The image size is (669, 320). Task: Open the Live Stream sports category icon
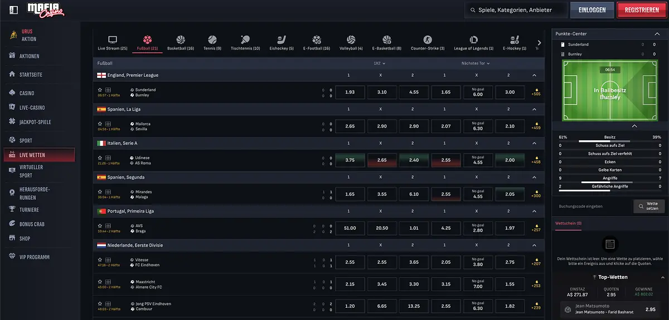(113, 40)
